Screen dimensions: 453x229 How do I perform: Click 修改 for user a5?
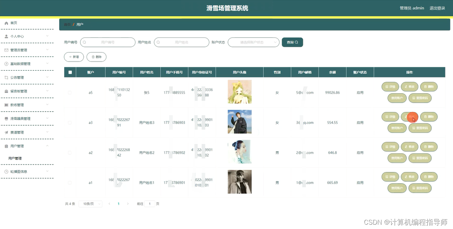point(409,86)
